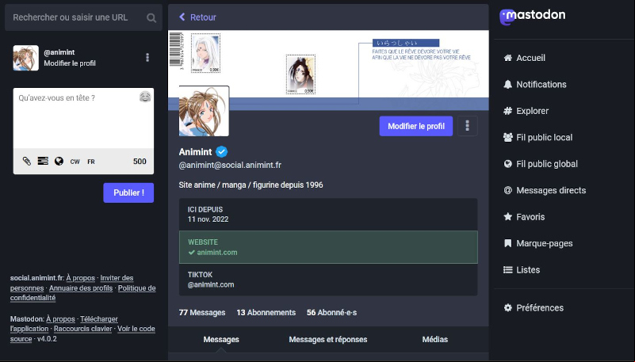Click the profile header banner image
Image resolution: width=635 pixels, height=362 pixels.
(328, 70)
